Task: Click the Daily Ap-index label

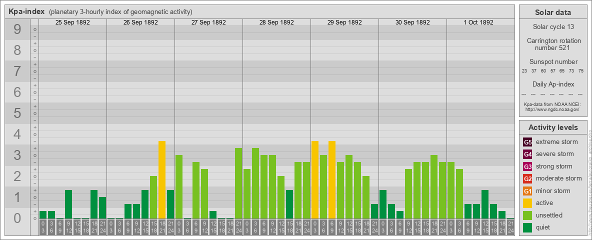Action: tap(553, 84)
